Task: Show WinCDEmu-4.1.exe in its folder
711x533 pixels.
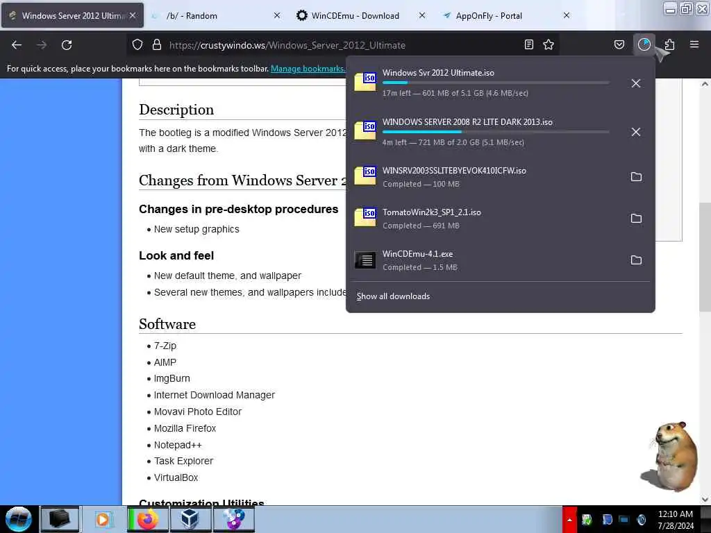Action: [636, 260]
